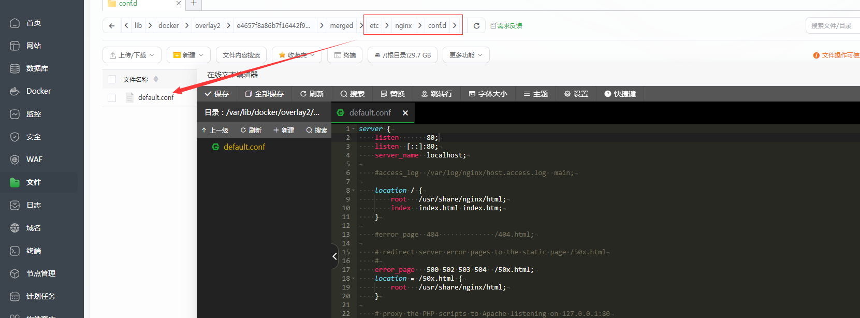Tick the checkbox beside default.conf file
This screenshot has height=318, width=860.
click(112, 97)
